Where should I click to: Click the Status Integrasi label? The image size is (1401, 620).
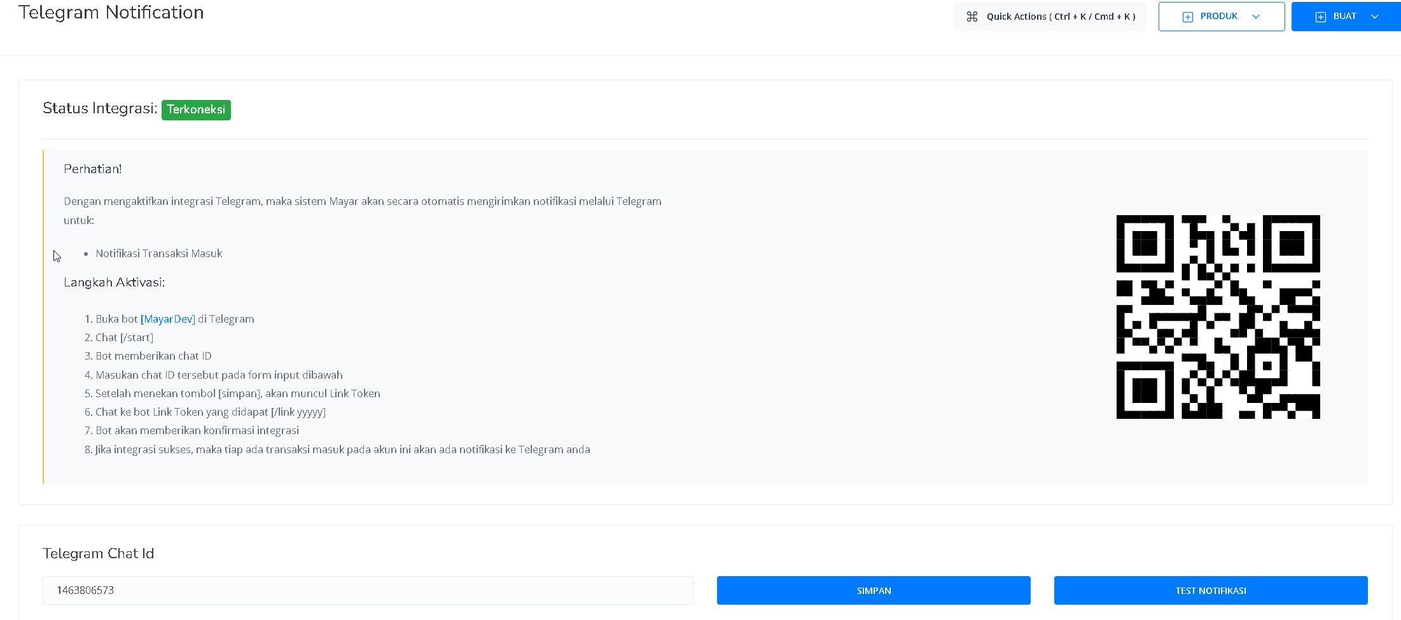click(100, 108)
